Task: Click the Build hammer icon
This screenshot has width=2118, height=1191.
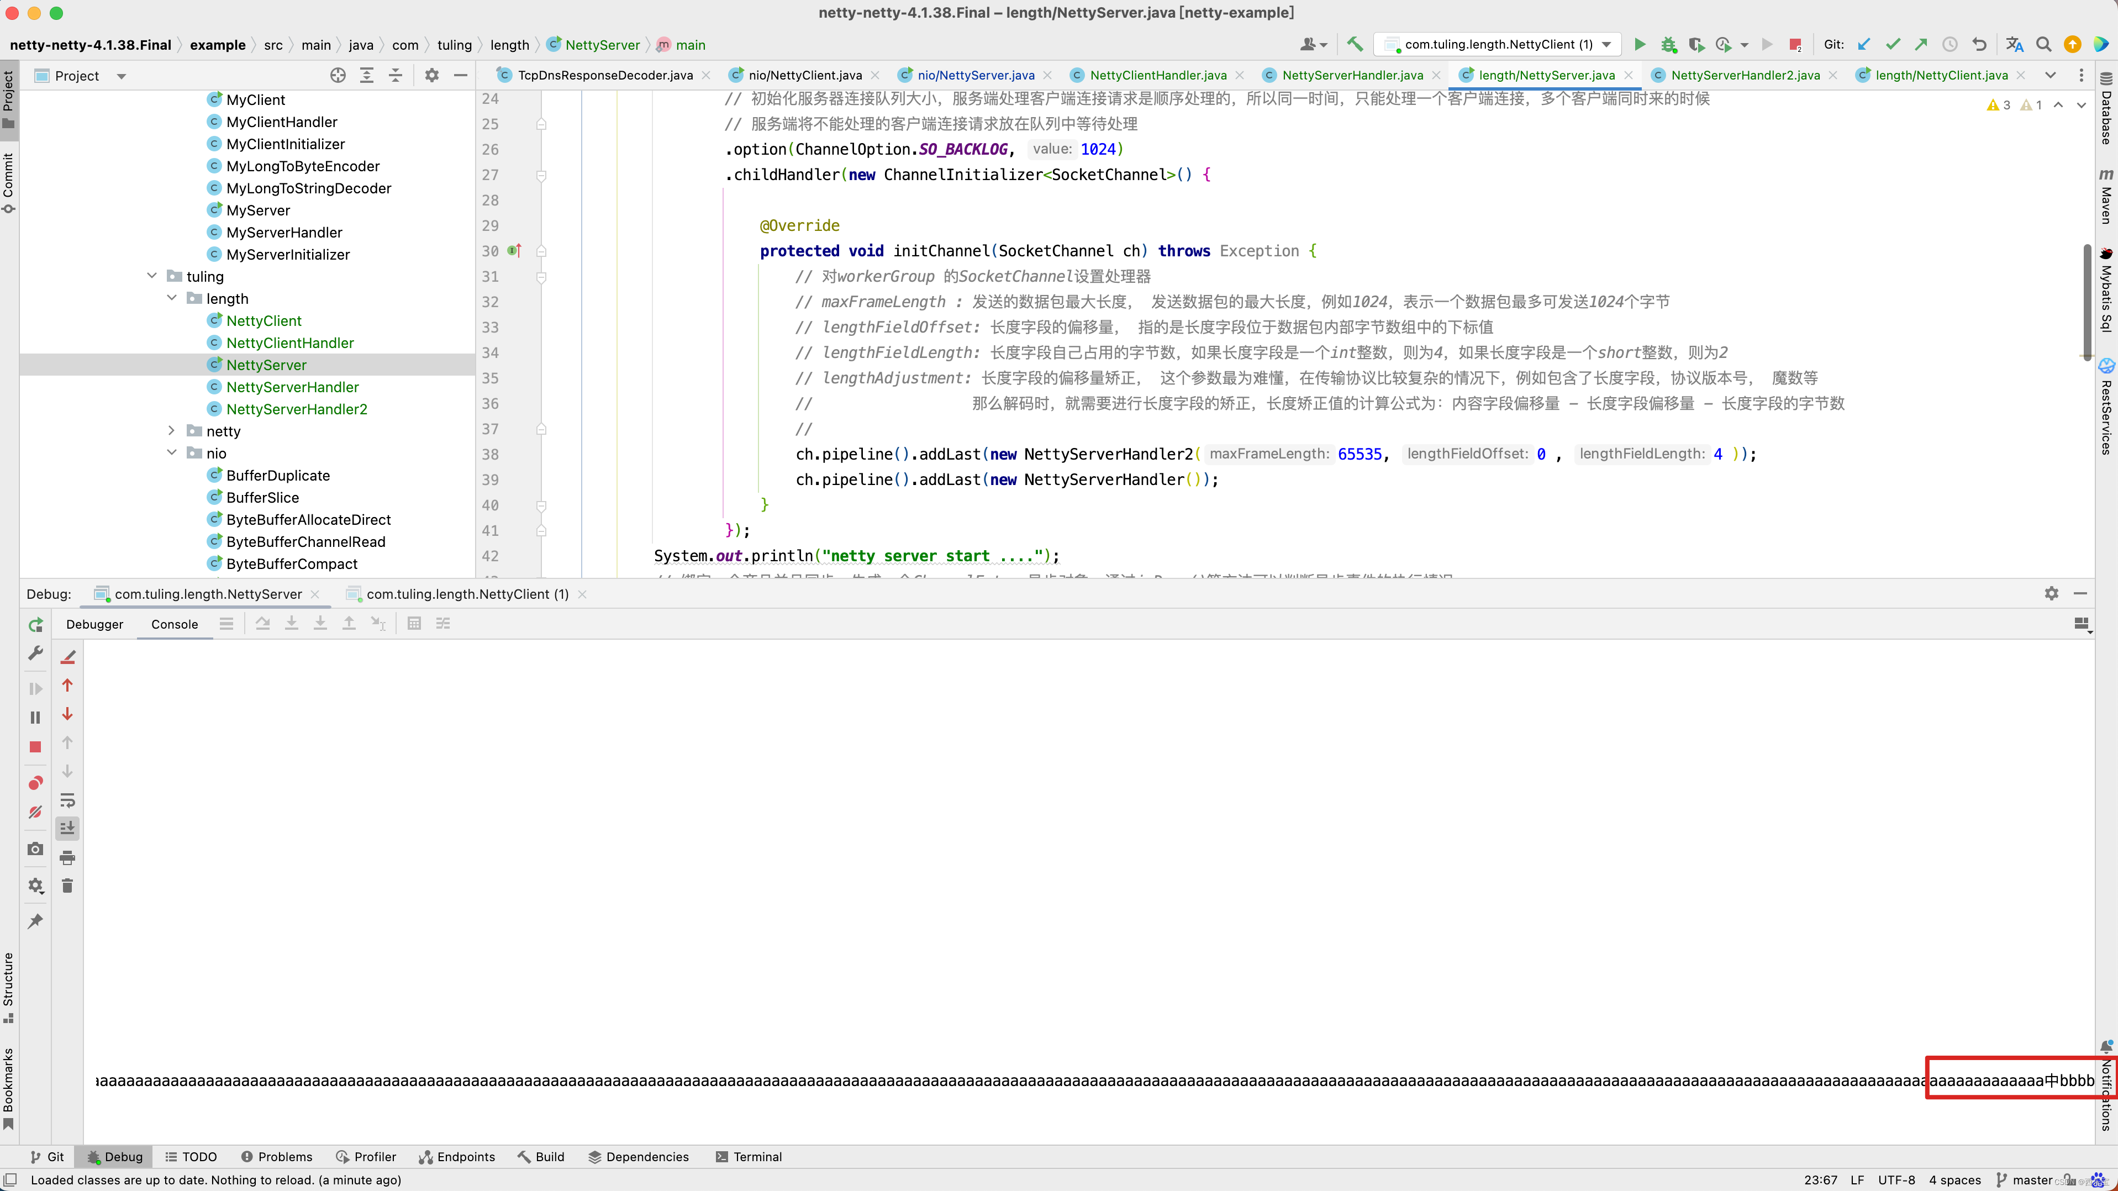Action: point(1355,44)
